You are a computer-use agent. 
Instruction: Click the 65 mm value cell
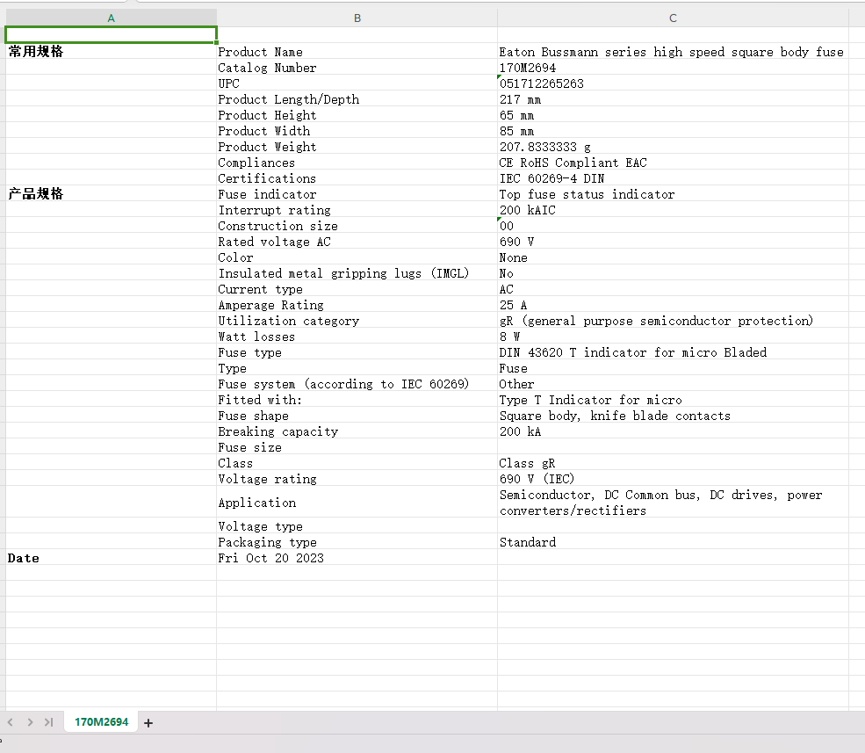(x=673, y=115)
